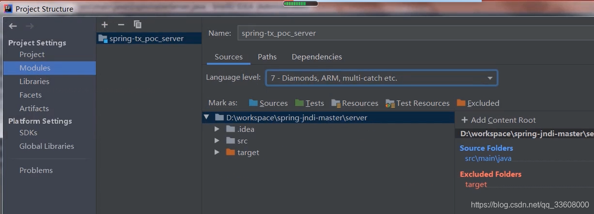Open Facets settings
594x214 pixels.
(x=31, y=95)
